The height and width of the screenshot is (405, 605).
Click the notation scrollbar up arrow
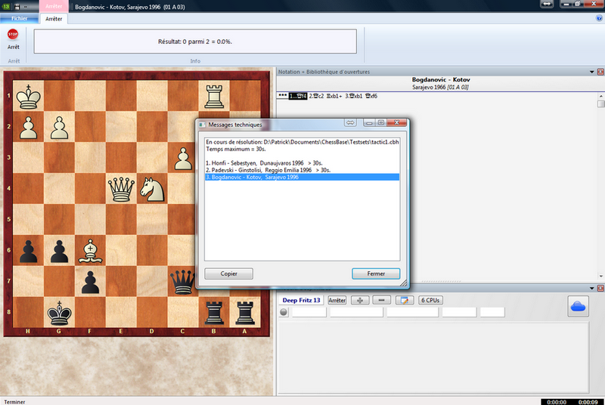click(600, 96)
